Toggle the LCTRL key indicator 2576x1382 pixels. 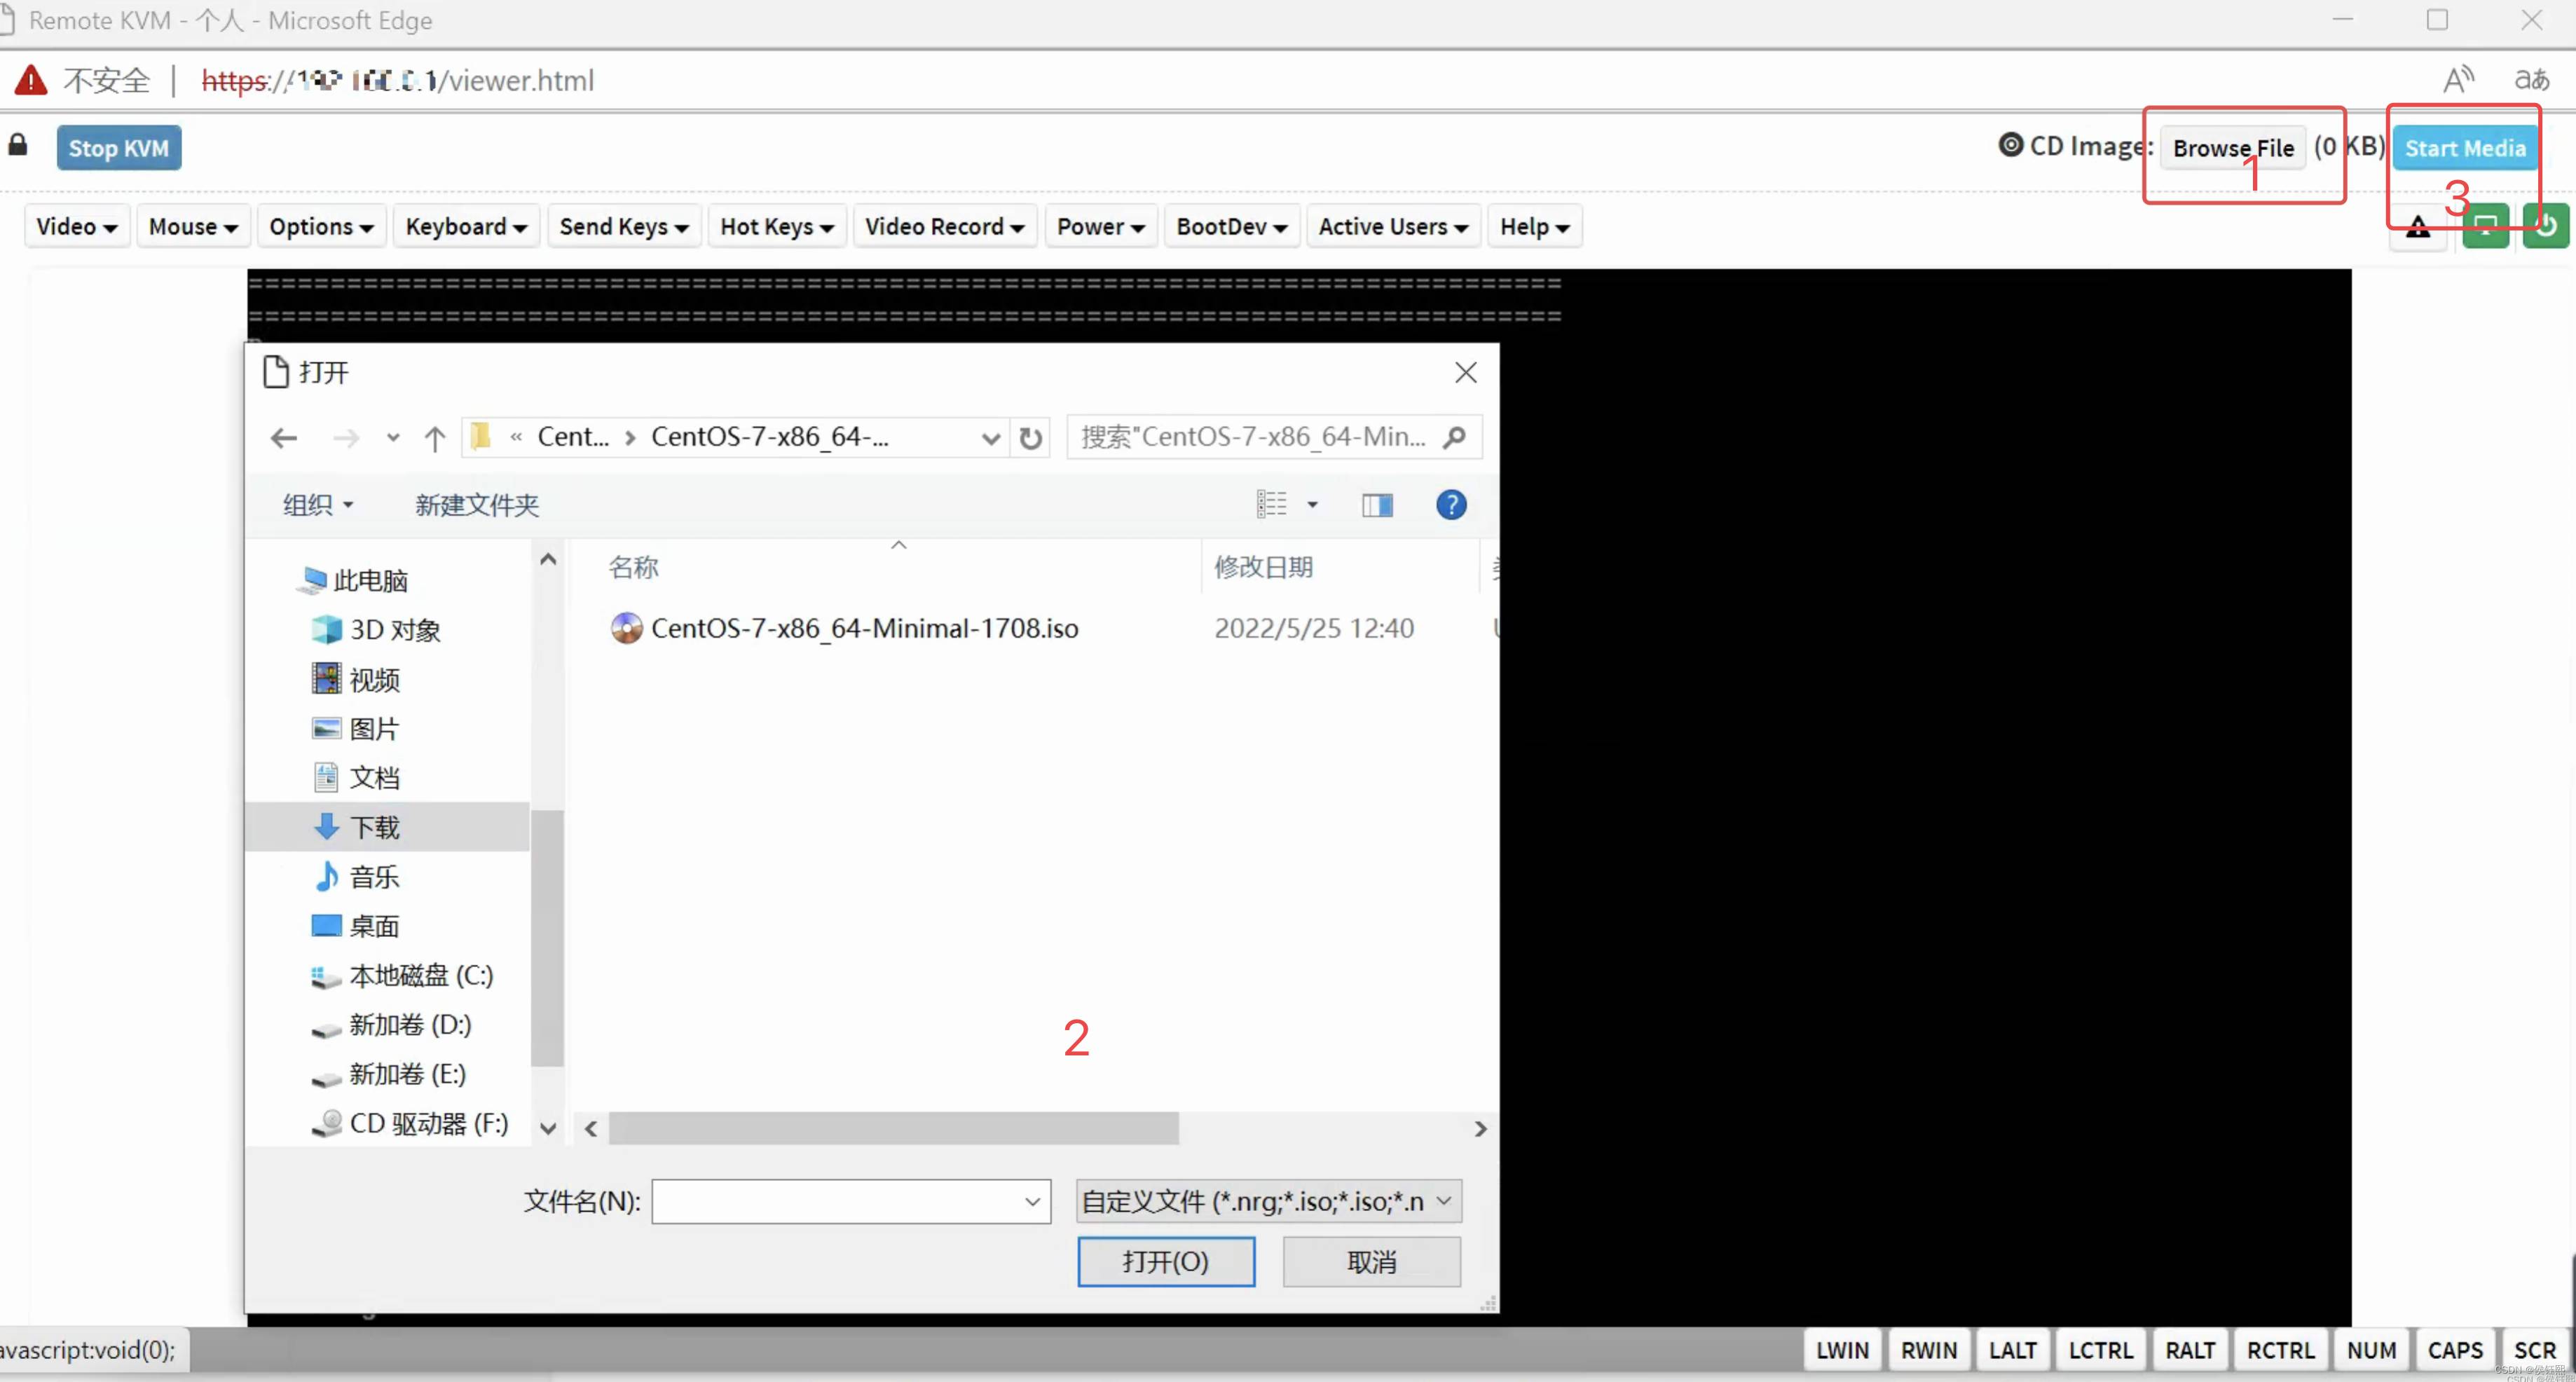click(2100, 1350)
